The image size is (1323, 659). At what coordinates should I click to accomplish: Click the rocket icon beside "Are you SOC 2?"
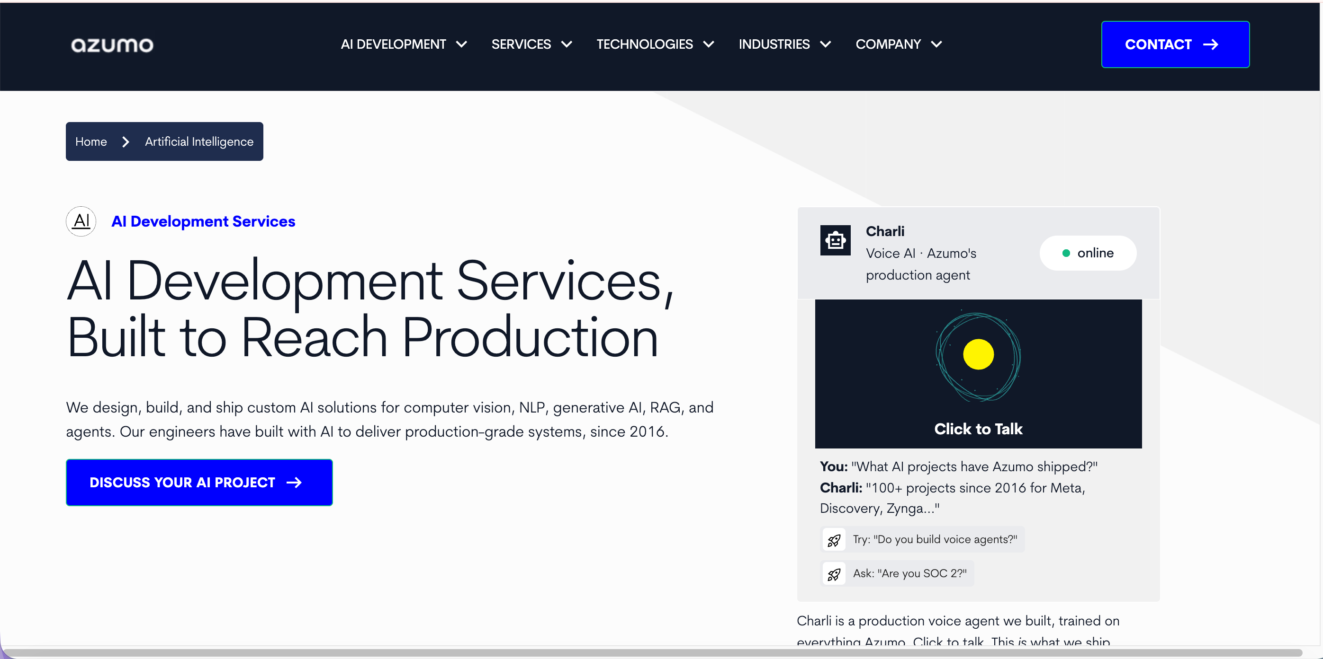click(x=834, y=574)
